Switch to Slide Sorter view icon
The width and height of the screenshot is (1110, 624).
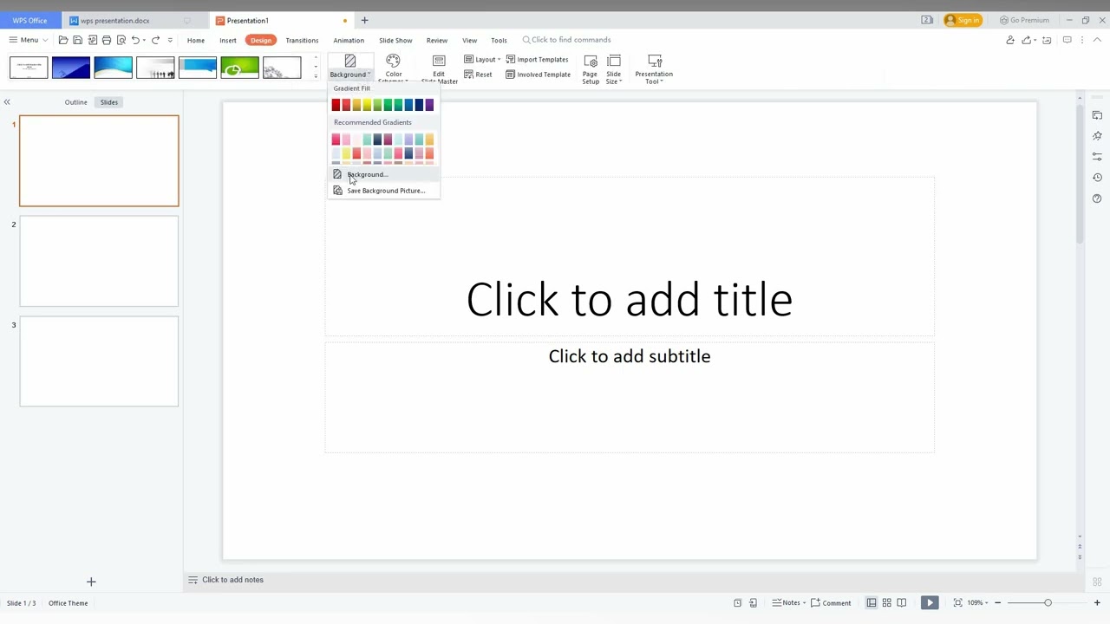click(886, 603)
